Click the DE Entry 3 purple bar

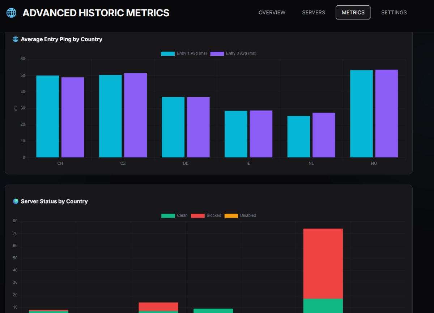coord(198,127)
